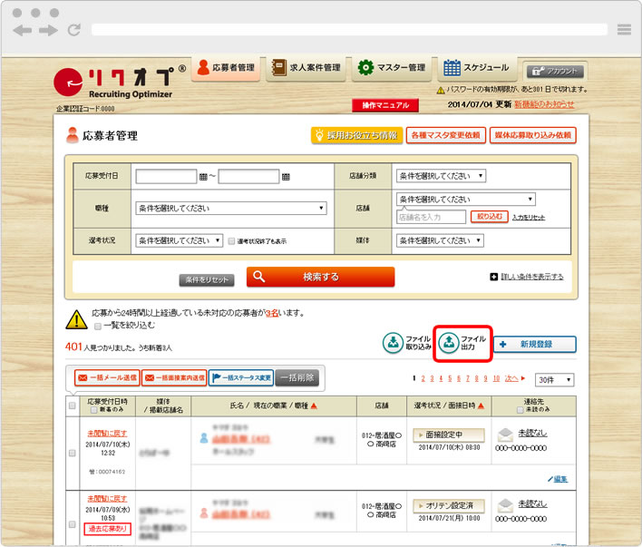Click 未開封に戻す link in first row
The width and height of the screenshot is (642, 547).
[x=107, y=433]
